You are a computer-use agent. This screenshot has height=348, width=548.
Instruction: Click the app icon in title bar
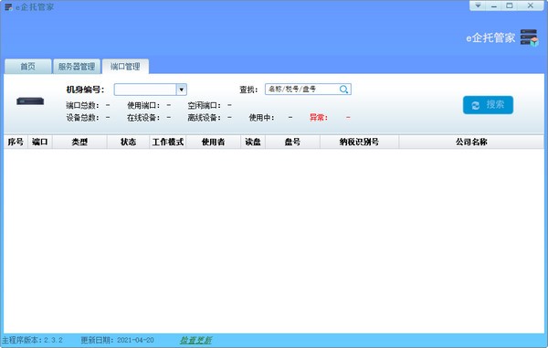pyautogui.click(x=8, y=7)
